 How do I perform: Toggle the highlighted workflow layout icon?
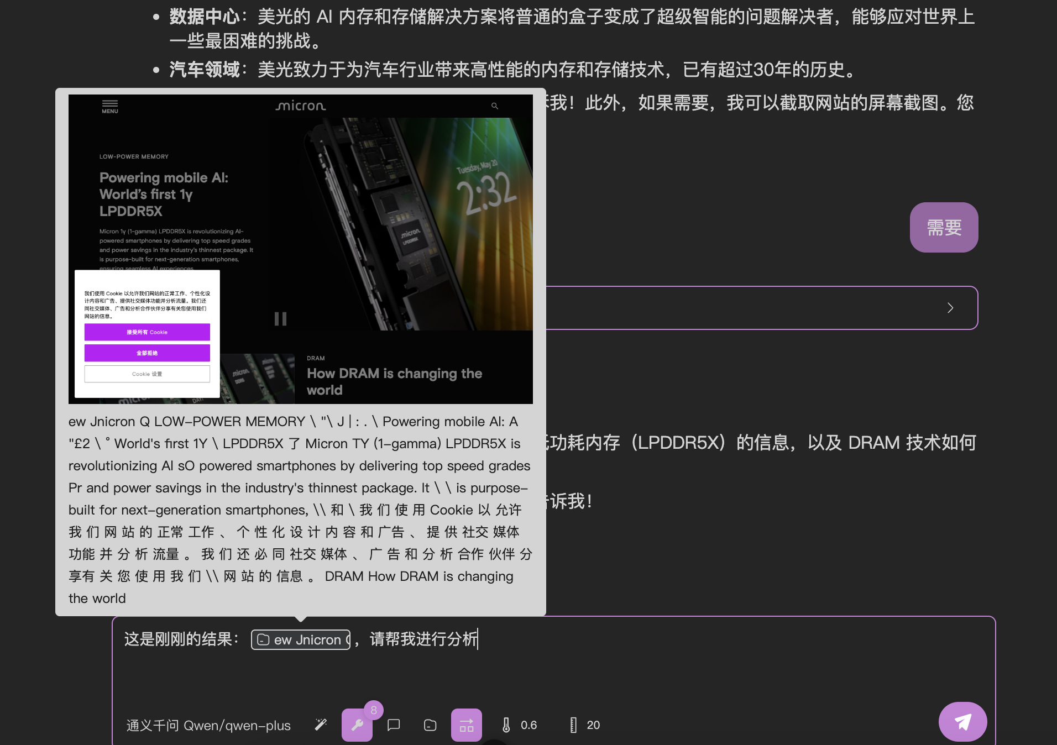(x=466, y=725)
